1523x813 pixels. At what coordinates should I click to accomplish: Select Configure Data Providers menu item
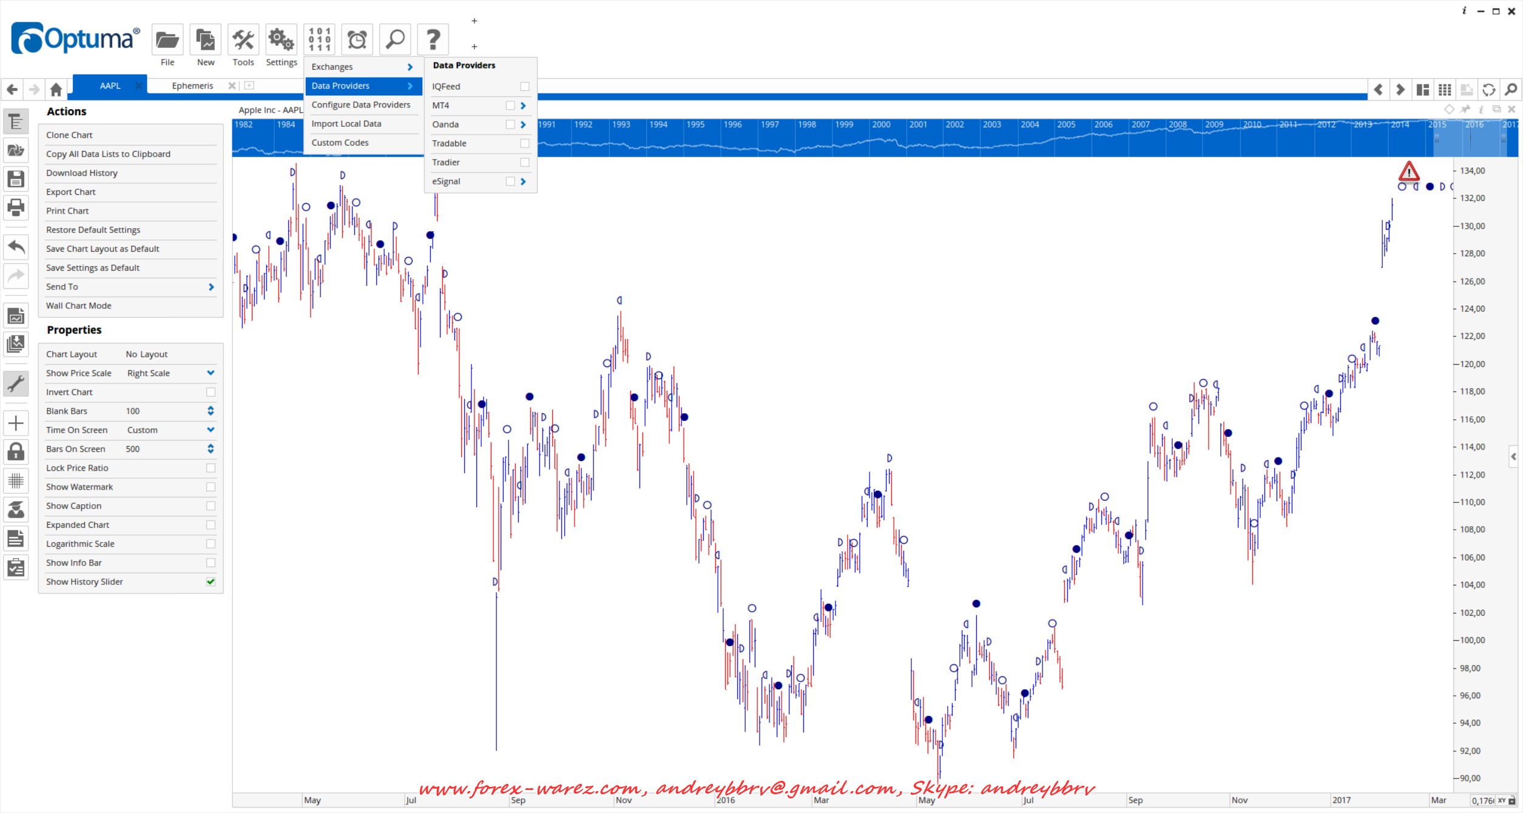[360, 105]
